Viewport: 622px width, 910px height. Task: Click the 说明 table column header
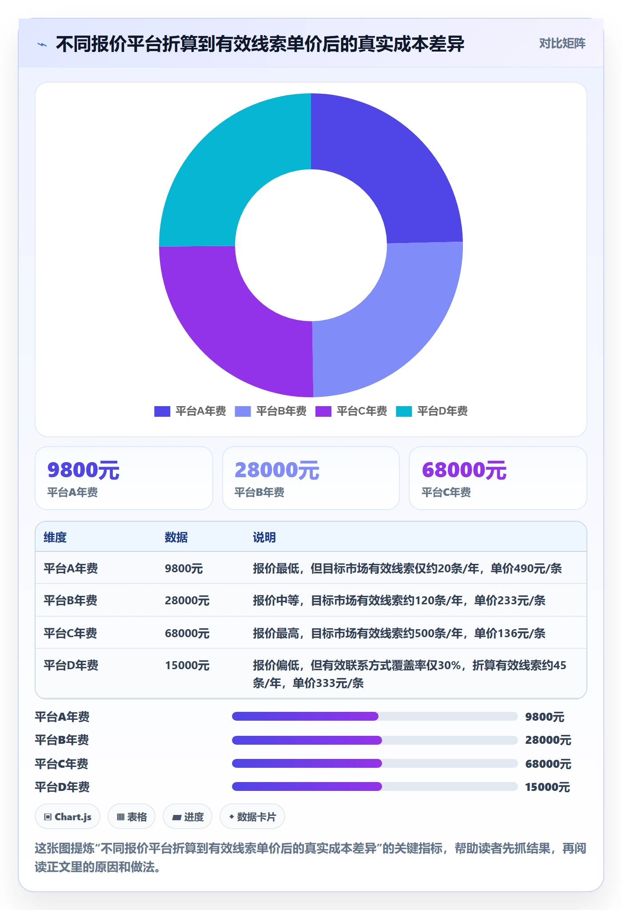point(264,537)
